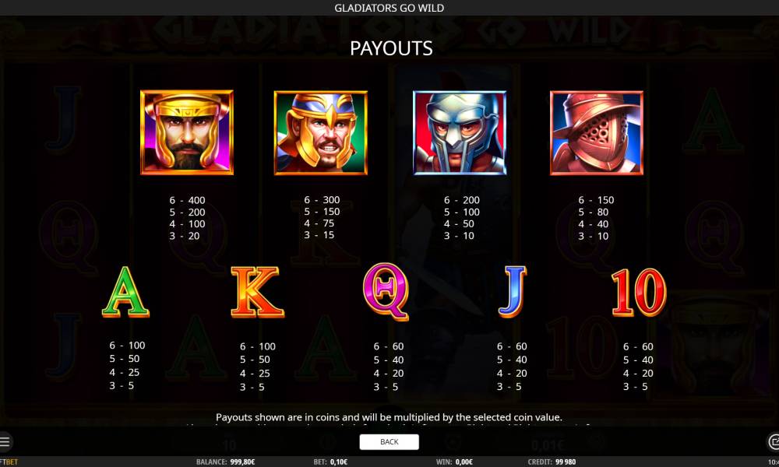Click the exit icon at right edge

(774, 441)
